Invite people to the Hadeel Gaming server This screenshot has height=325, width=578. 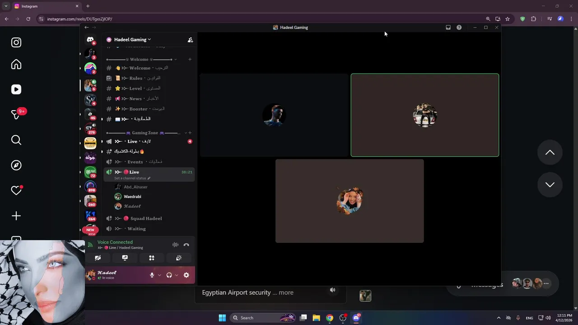[190, 40]
